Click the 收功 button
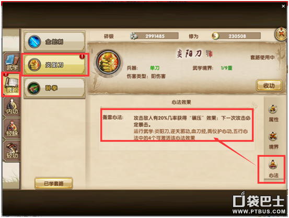Image resolution: width=289 pixels, height=218 pixels. coord(269,86)
